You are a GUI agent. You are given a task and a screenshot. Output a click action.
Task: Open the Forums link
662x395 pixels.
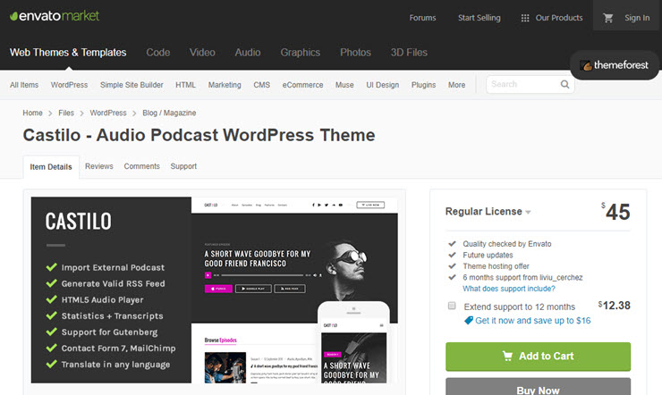click(x=422, y=18)
